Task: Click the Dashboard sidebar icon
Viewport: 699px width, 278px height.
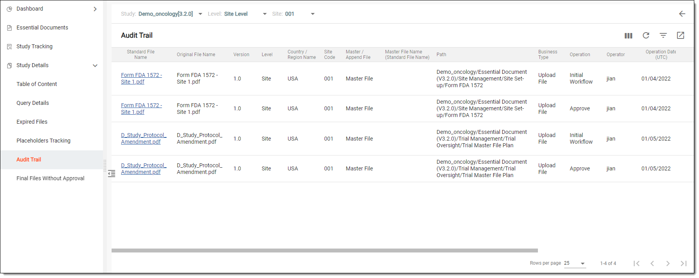Action: click(x=9, y=9)
